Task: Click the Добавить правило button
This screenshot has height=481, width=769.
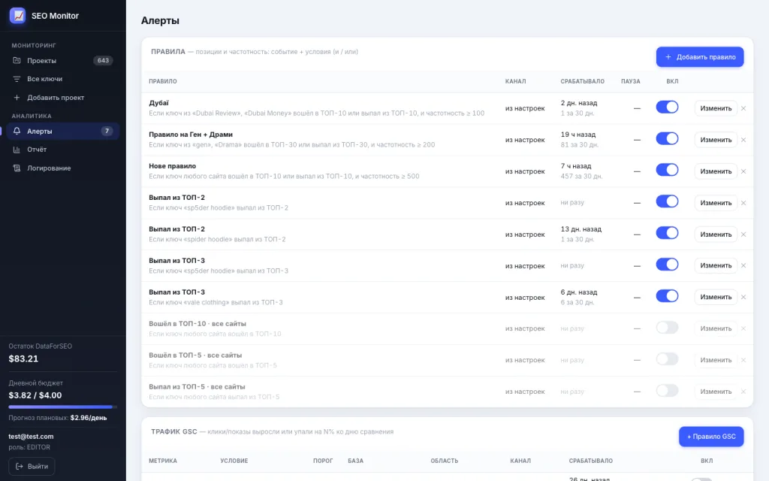Action: tap(700, 57)
